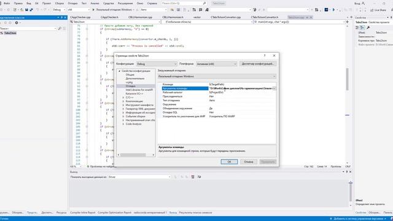Click the categorized view icon in Свойства panel
The width and height of the screenshot is (393, 221).
pos(357,28)
